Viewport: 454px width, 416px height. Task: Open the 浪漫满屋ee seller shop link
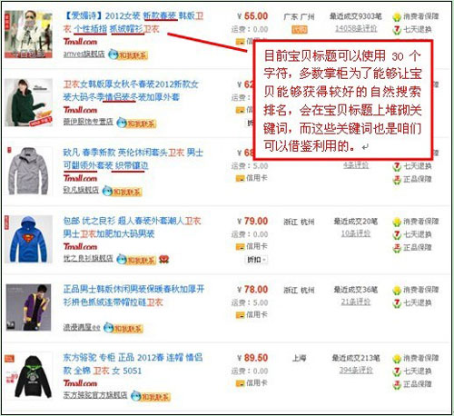82,327
